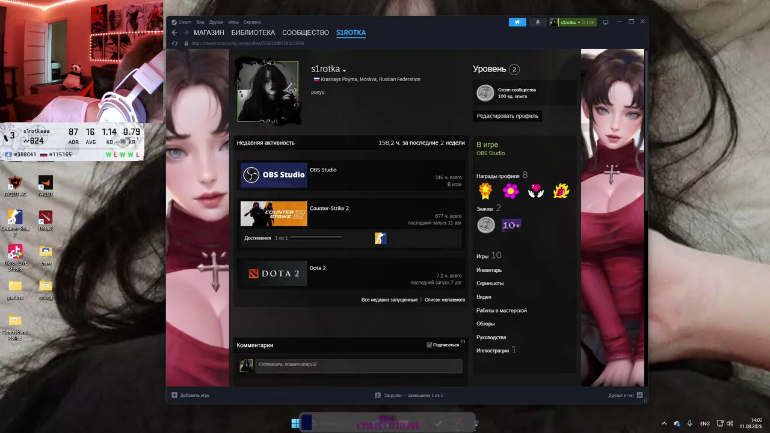This screenshot has width=770, height=433.
Task: Switch the ENG input language indicator
Action: pyautogui.click(x=704, y=423)
